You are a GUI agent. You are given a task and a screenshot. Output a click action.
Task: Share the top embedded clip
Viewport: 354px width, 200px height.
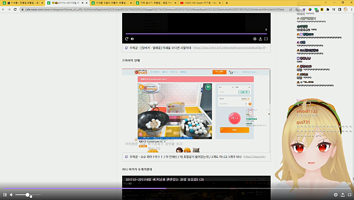tap(260, 39)
